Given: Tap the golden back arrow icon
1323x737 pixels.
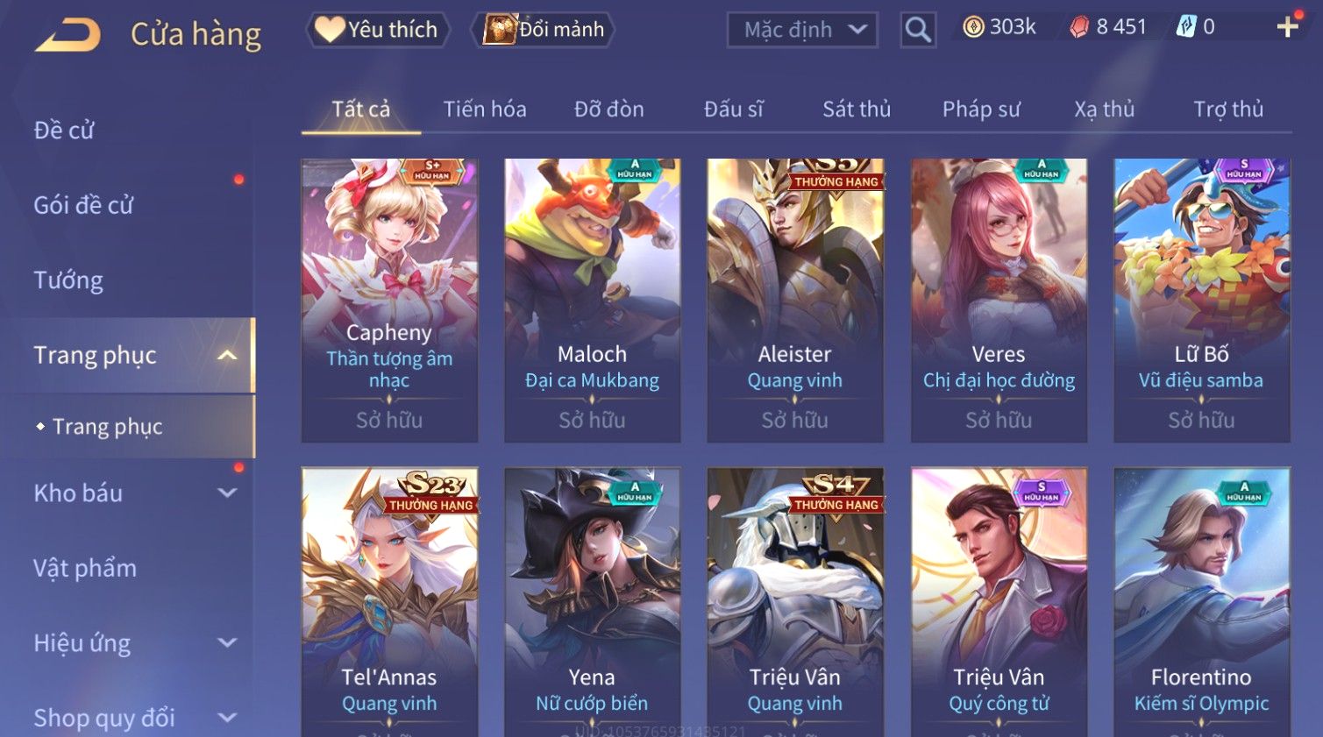Looking at the screenshot, I should pos(68,34).
